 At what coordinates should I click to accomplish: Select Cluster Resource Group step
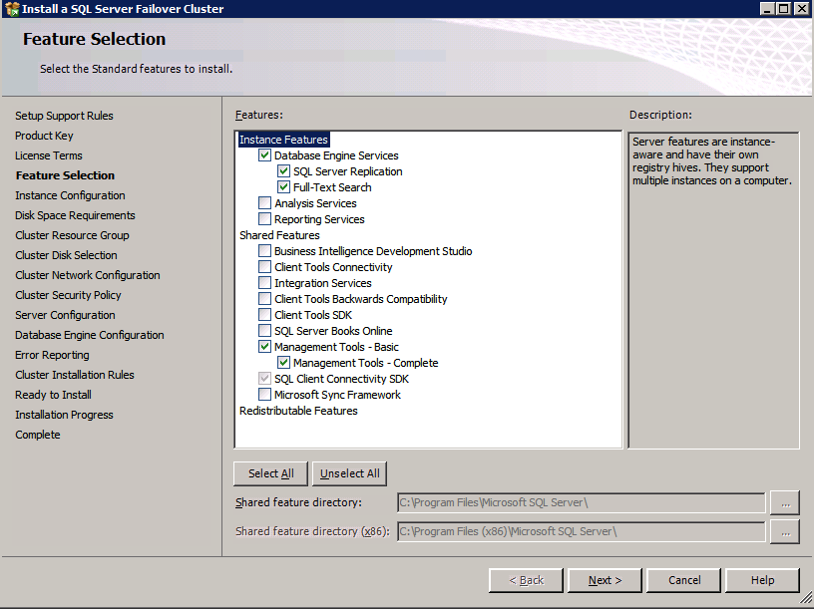pos(72,235)
